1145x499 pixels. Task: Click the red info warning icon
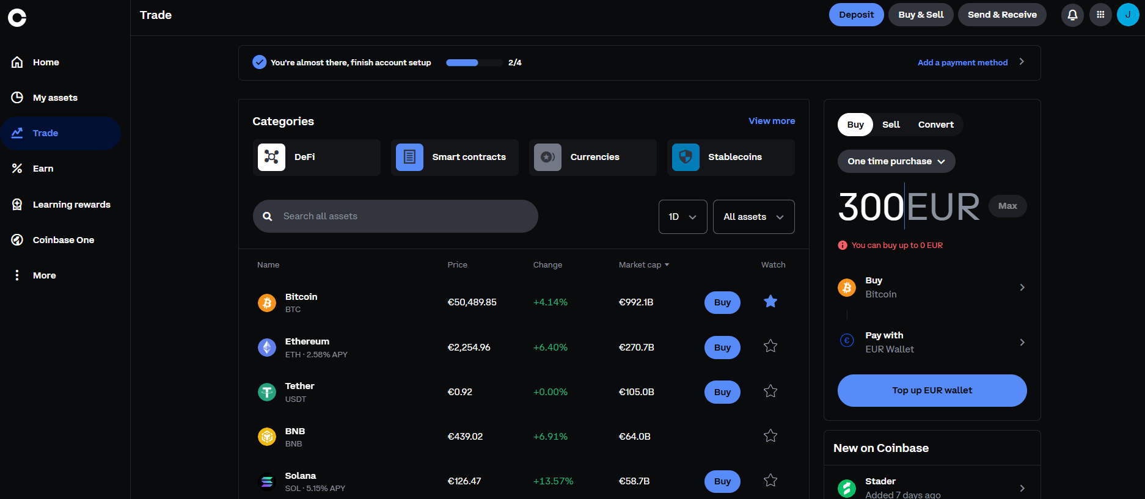coord(843,245)
